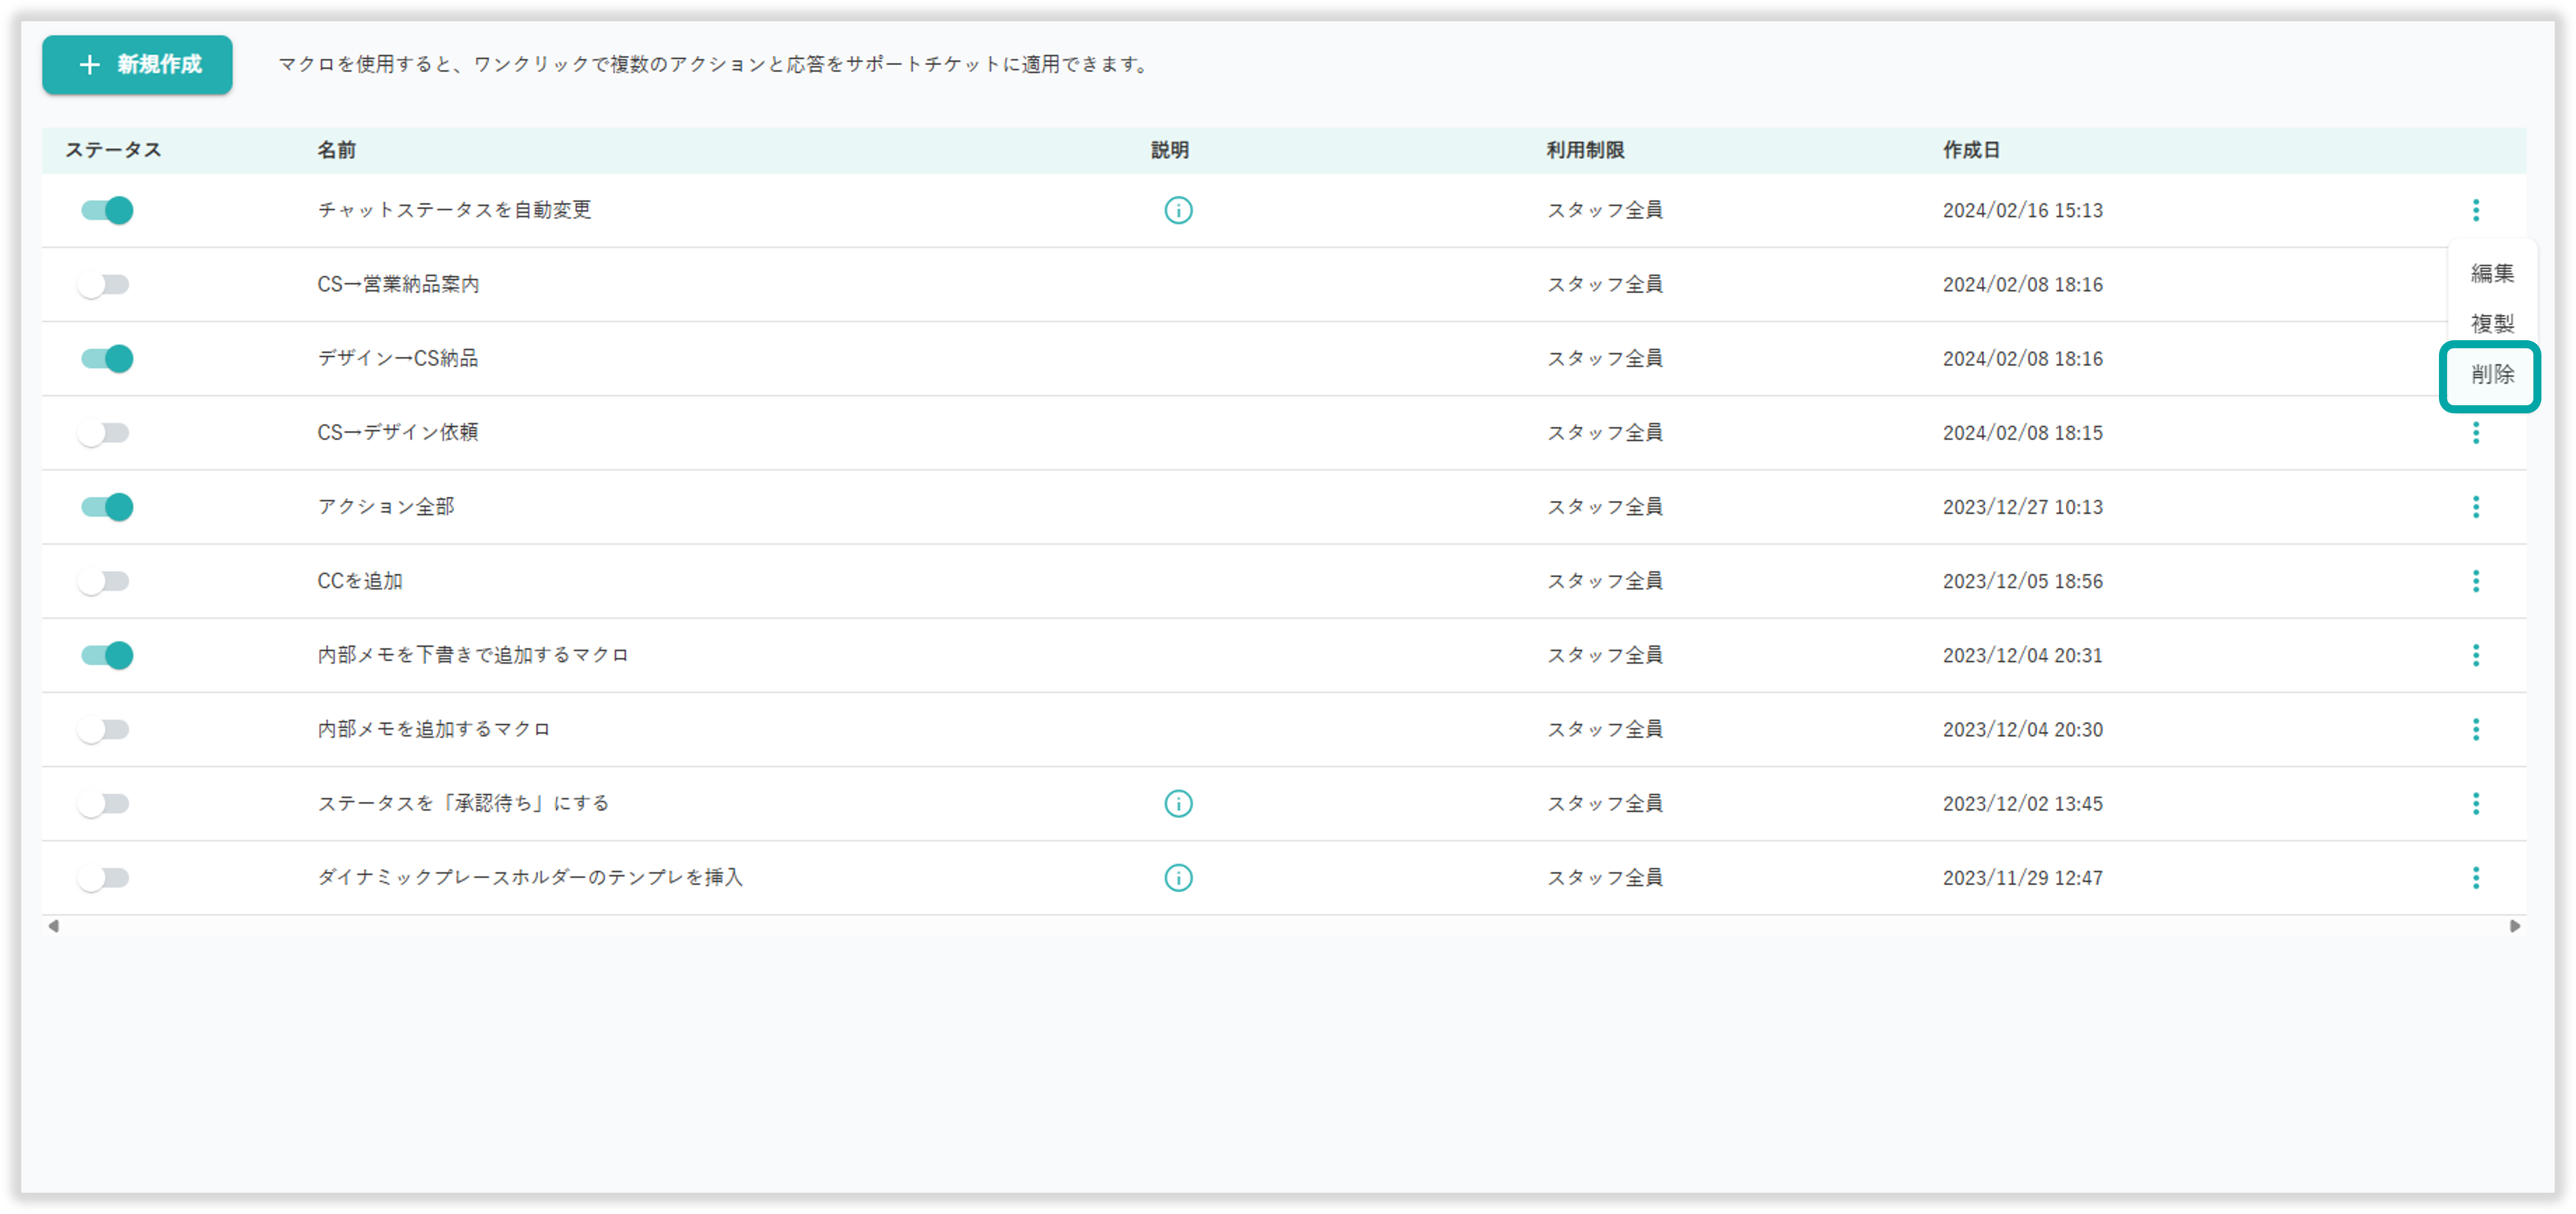Open three-dot menu for アクション全部 row
This screenshot has width=2576, height=1214.
[x=2475, y=507]
